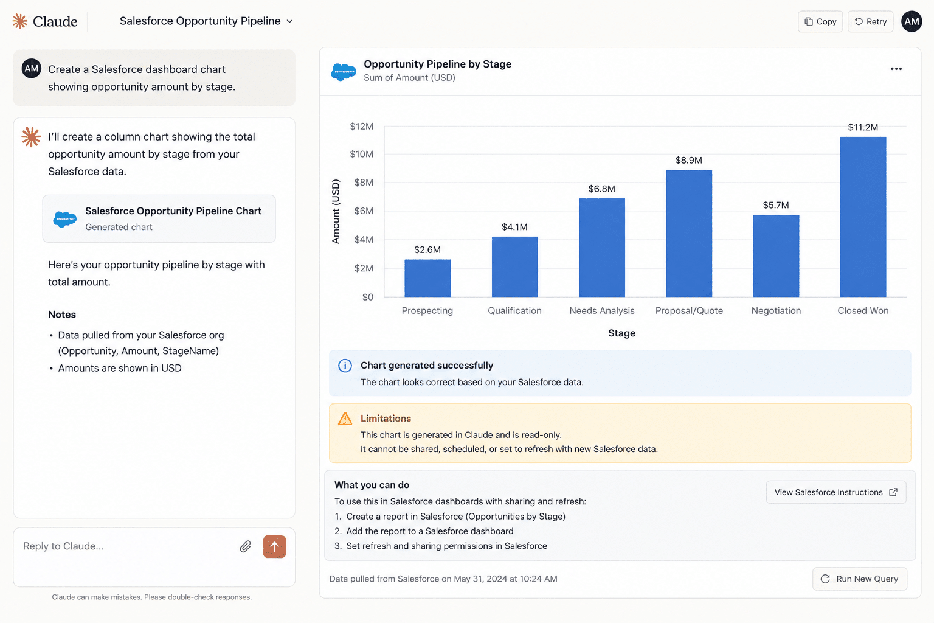Click the Negotiation axis label
Screen dimensions: 934x623
pyautogui.click(x=776, y=310)
